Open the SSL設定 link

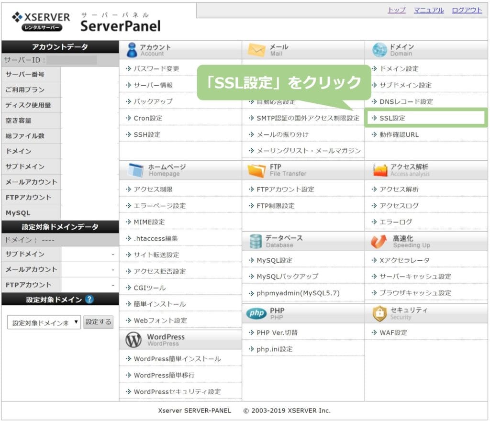tap(392, 118)
